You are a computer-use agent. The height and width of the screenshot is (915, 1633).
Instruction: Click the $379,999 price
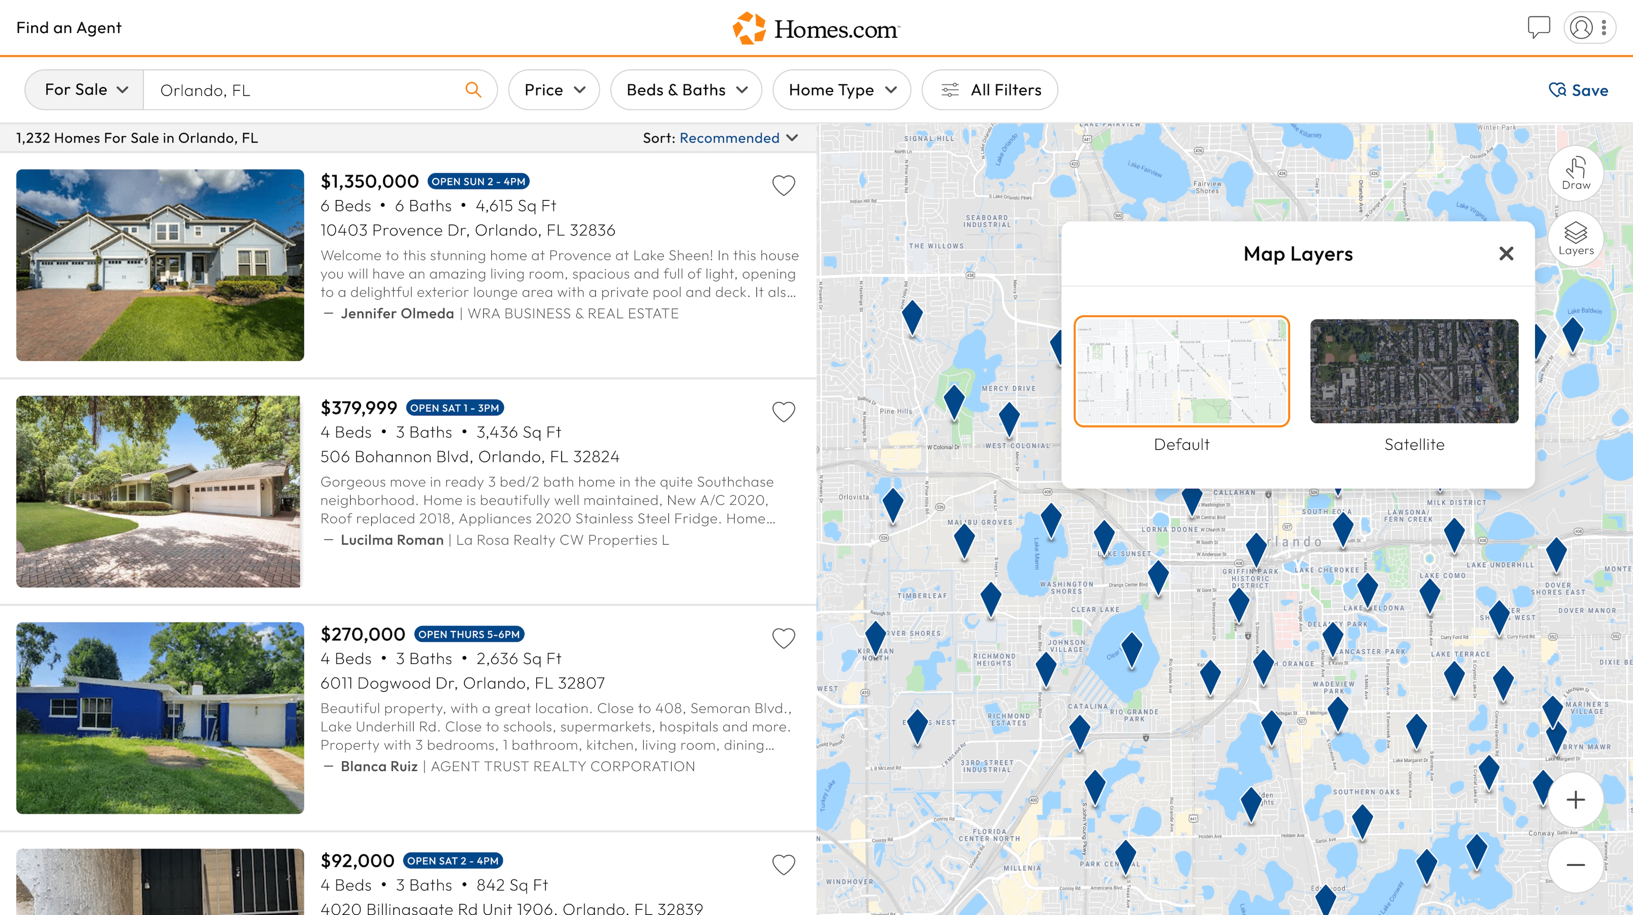click(359, 408)
